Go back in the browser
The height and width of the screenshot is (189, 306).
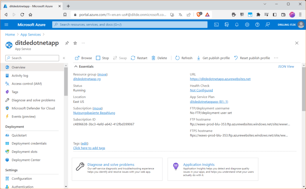pos(6,15)
